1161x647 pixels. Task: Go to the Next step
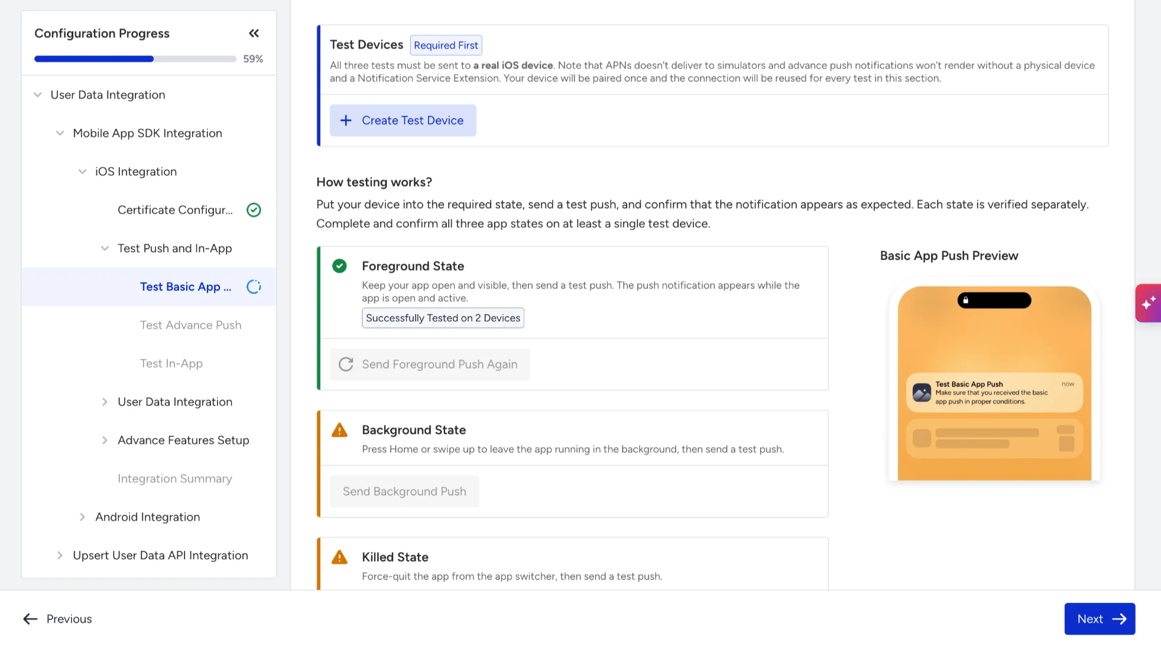click(1100, 619)
